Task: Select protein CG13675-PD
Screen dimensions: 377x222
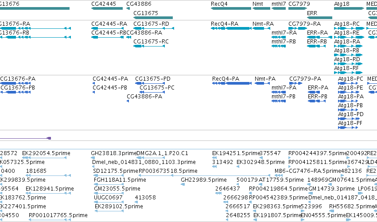Action: [x=150, y=83]
